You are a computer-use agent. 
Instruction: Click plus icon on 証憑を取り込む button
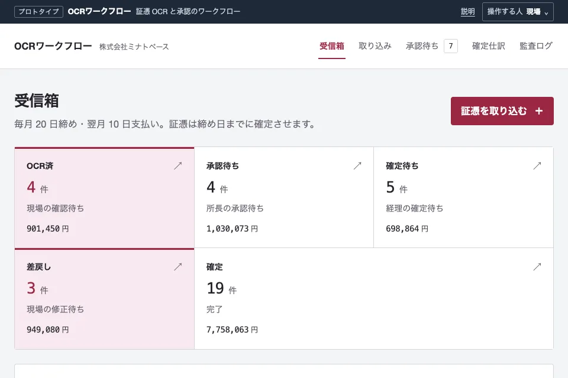(x=539, y=111)
